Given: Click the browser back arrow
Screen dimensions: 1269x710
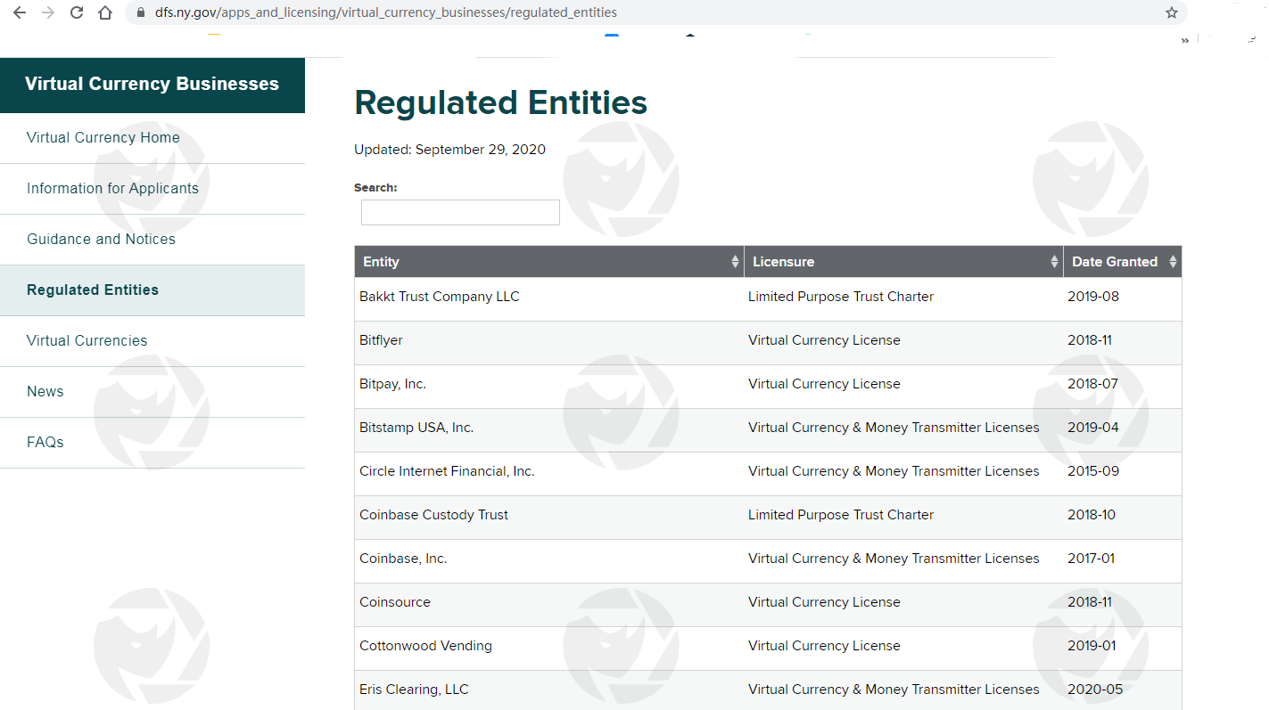Looking at the screenshot, I should [x=20, y=12].
